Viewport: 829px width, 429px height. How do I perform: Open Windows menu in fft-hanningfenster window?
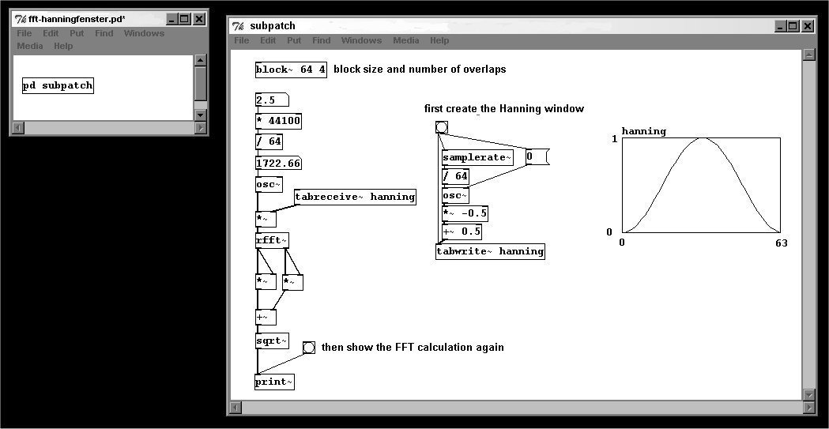[144, 33]
